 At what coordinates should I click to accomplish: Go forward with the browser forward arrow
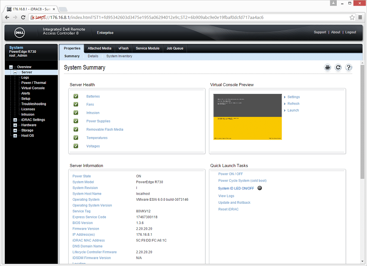[15, 17]
